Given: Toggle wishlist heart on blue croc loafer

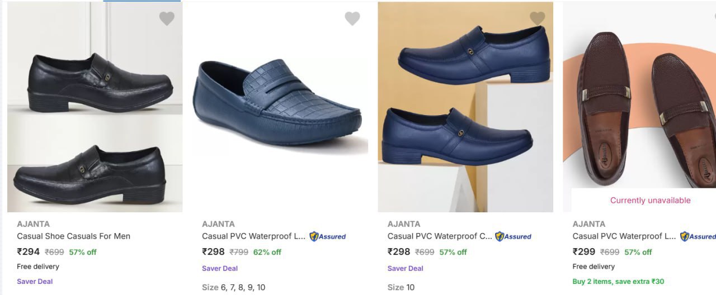Looking at the screenshot, I should [x=352, y=19].
